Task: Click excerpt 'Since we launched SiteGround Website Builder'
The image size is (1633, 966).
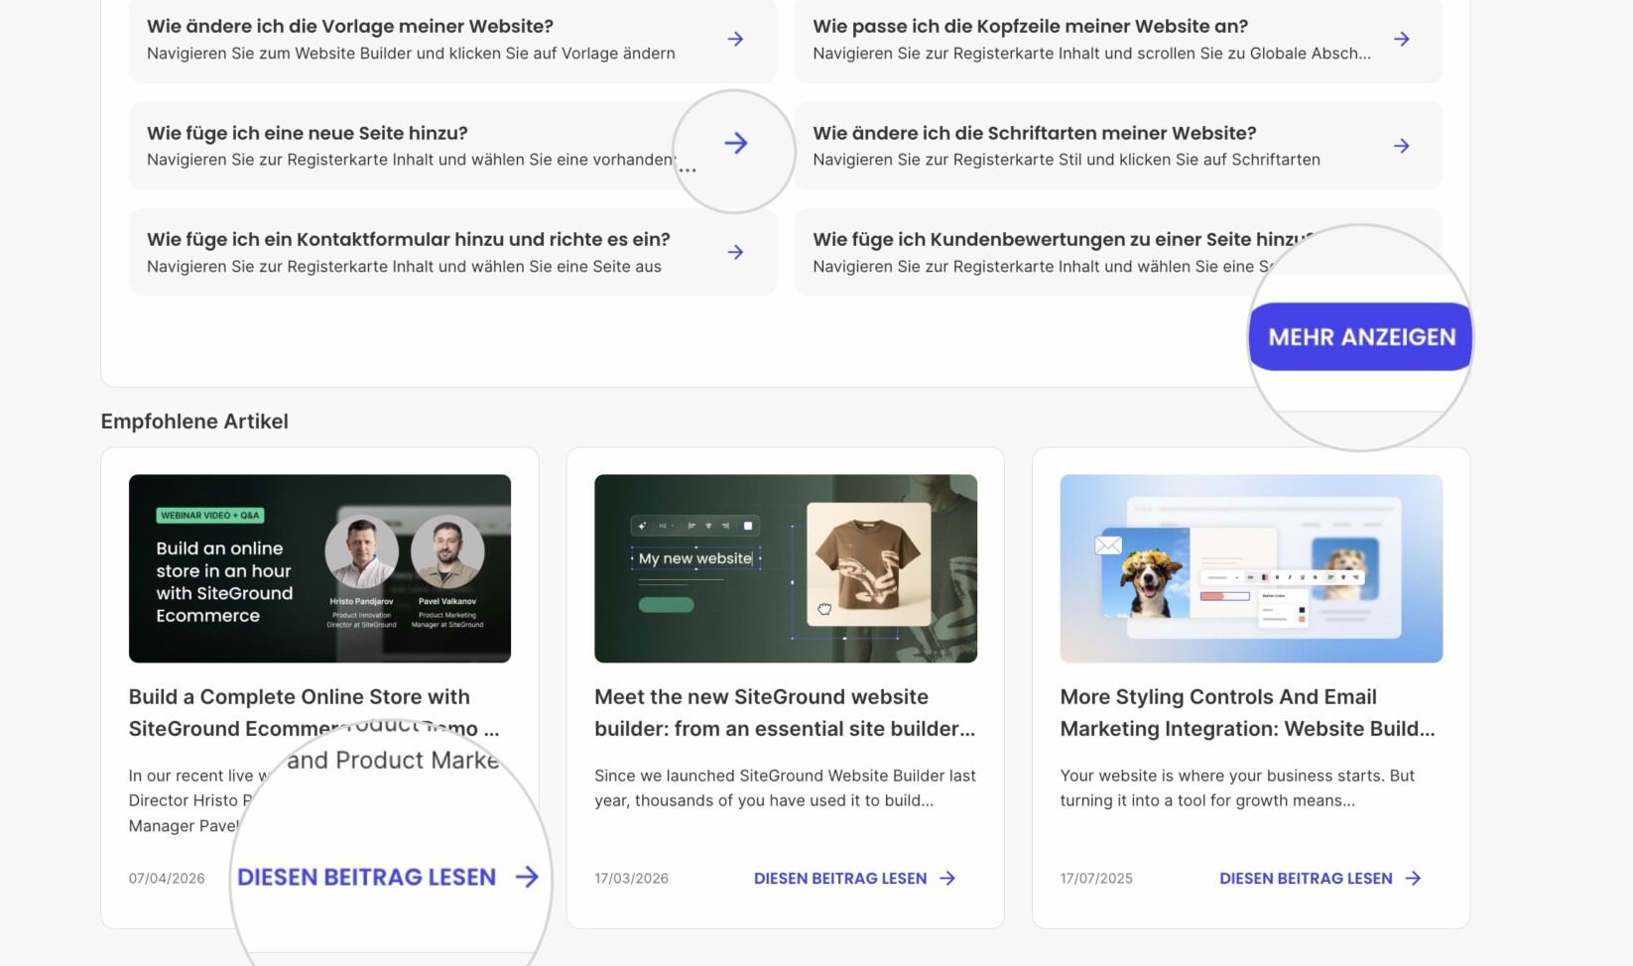Action: [x=785, y=787]
